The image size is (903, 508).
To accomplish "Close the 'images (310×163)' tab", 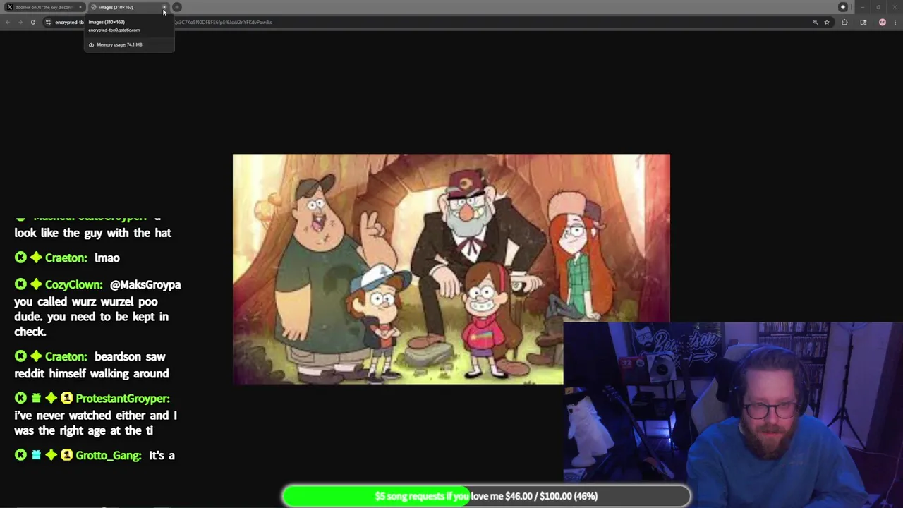I will [x=164, y=7].
